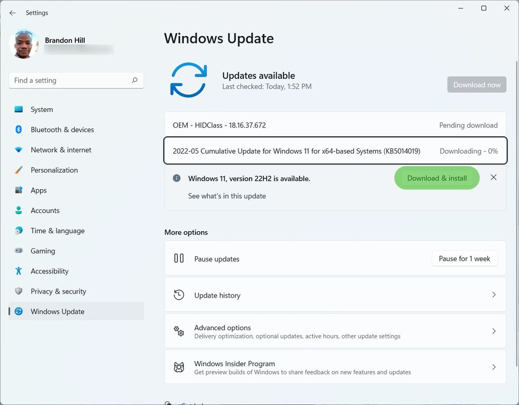The width and height of the screenshot is (519, 405).
Task: Dismiss the version 22H2 notification
Action: tap(493, 177)
